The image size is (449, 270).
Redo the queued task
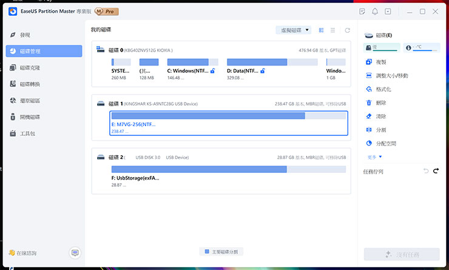[436, 171]
